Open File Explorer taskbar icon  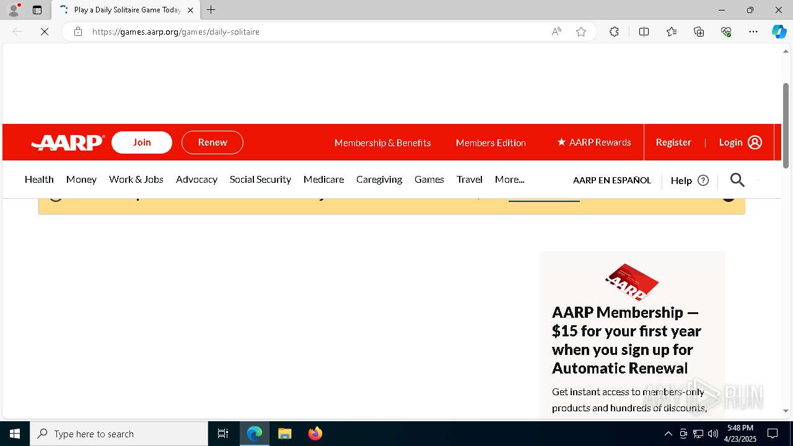[x=284, y=434]
